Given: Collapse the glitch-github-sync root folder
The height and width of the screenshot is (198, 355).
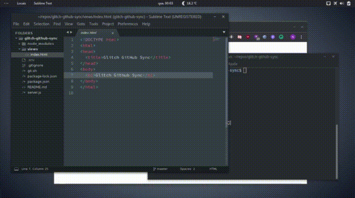Looking at the screenshot, I should point(16,39).
